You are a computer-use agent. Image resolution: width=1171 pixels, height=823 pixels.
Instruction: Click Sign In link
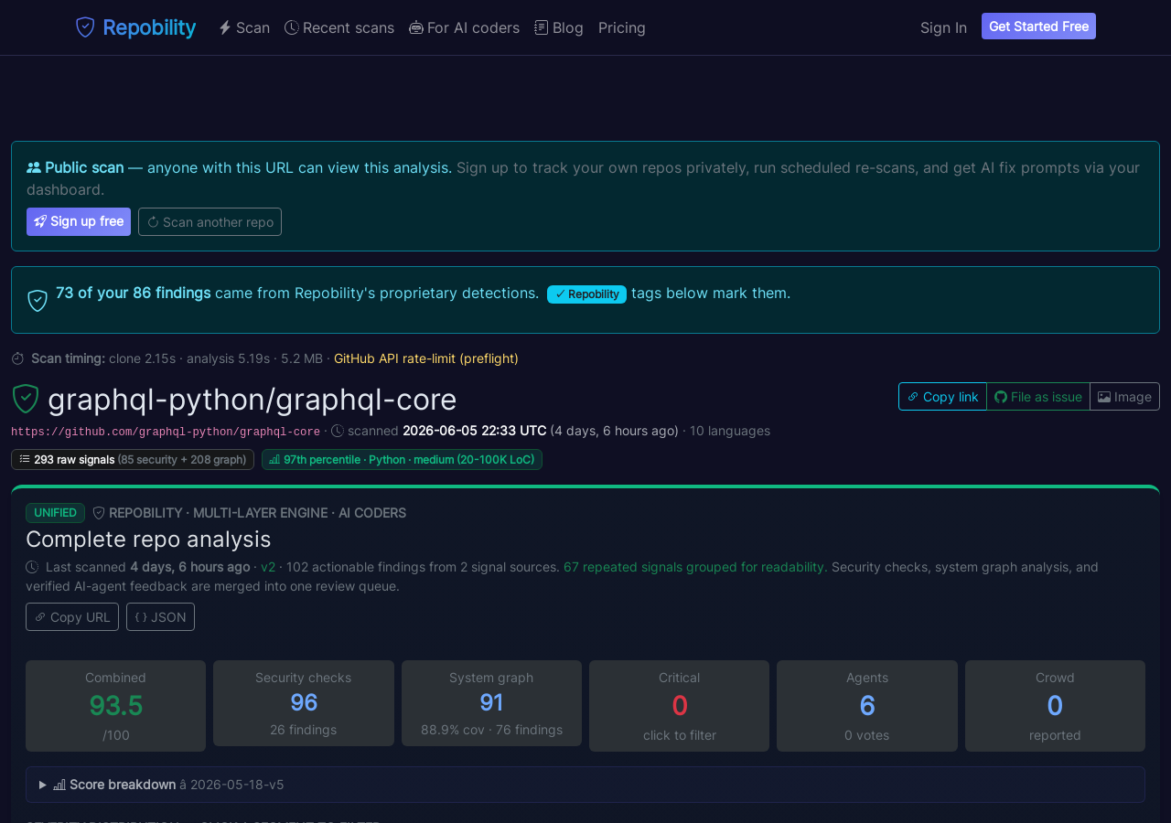[943, 27]
